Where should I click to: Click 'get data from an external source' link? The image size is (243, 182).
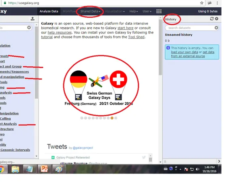pyautogui.click(x=193, y=54)
